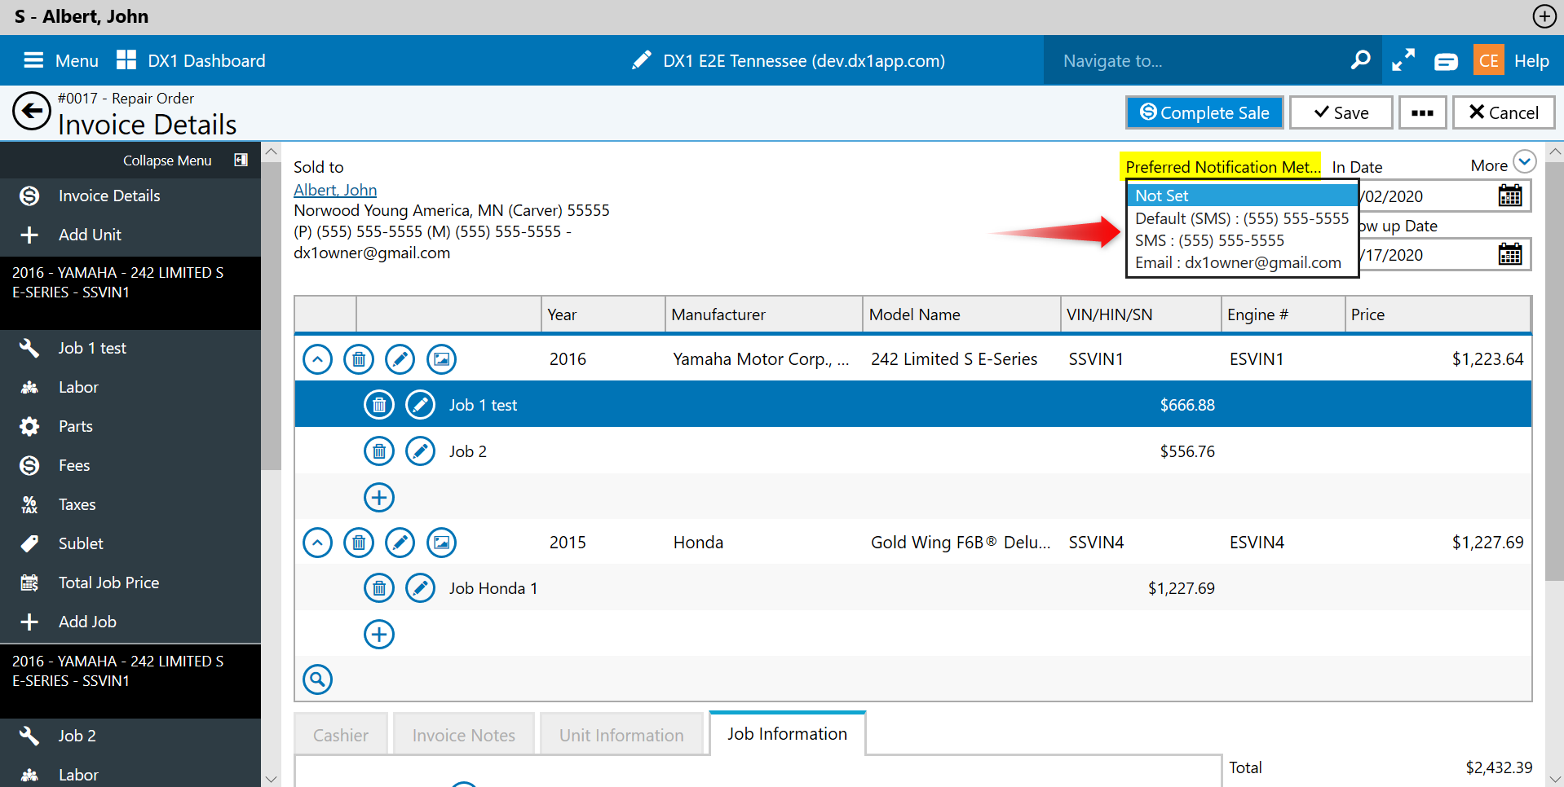Screen dimensions: 1564x787
Task: Open the more options ellipsis button
Action: (x=1422, y=112)
